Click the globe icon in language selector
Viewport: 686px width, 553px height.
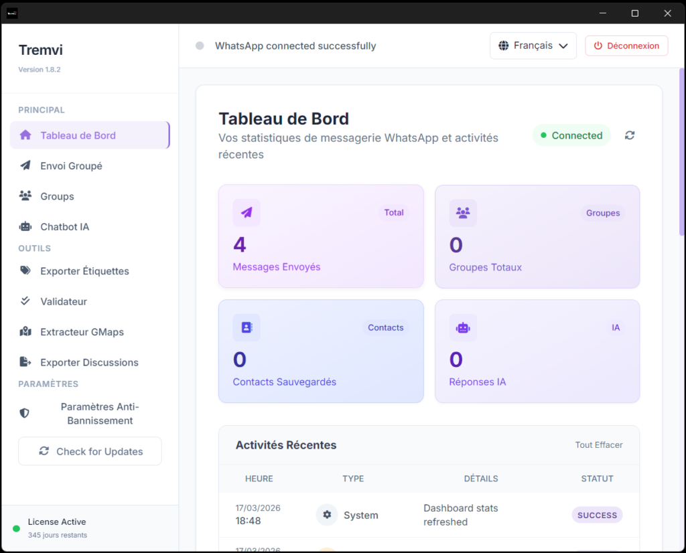pos(504,46)
